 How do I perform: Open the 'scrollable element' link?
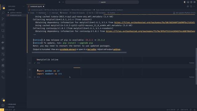click(68, 49)
